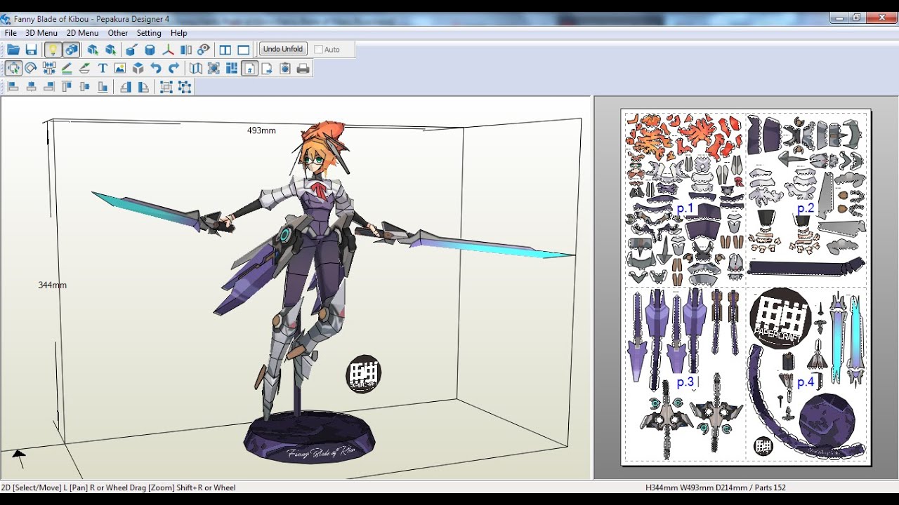
Task: Open the File menu
Action: point(11,33)
